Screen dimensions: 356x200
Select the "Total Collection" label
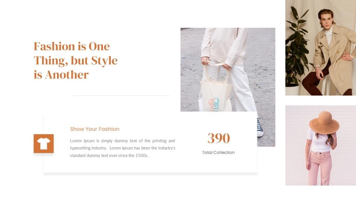(218, 153)
